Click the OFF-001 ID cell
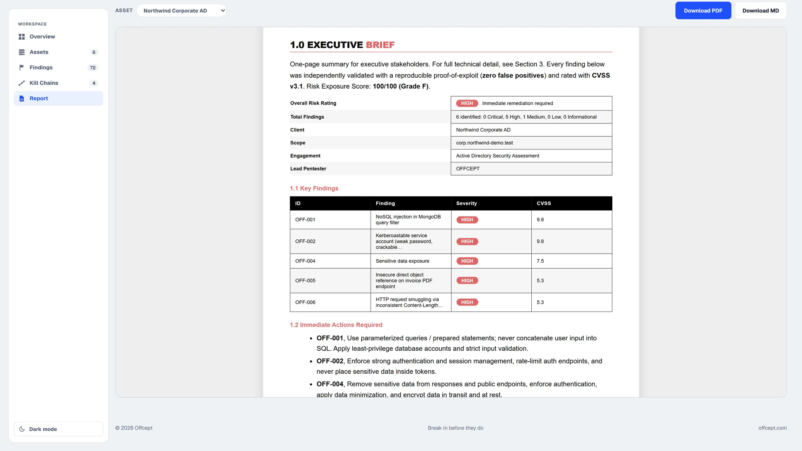 330,220
